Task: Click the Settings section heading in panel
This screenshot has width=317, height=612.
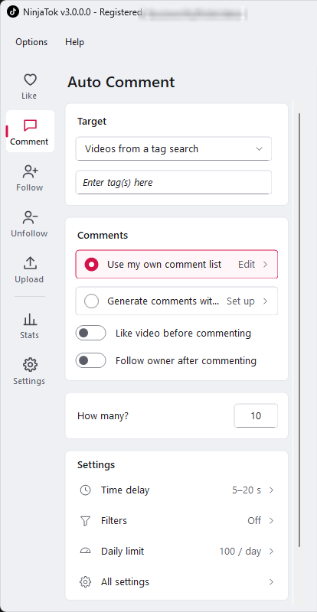Action: (x=96, y=465)
